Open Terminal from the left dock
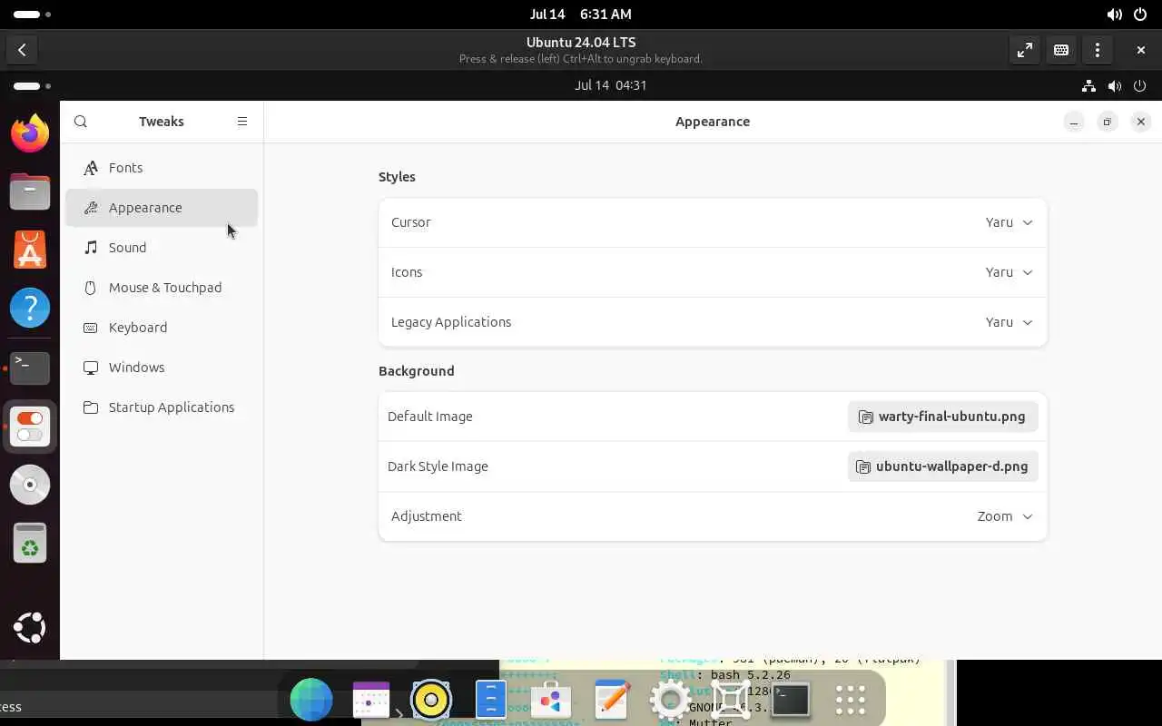This screenshot has width=1162, height=726. (x=30, y=368)
